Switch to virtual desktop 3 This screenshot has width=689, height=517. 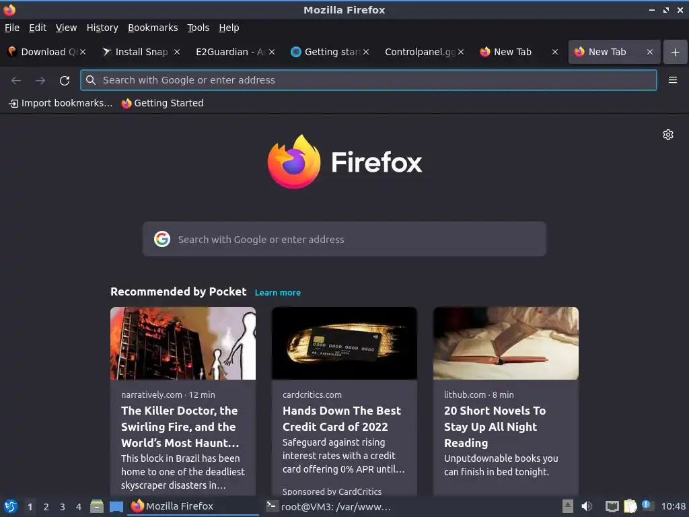click(x=63, y=507)
